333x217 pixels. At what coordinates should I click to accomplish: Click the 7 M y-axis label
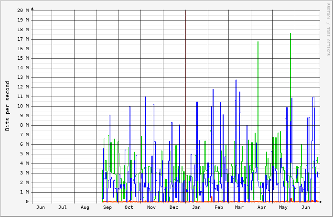click(x=24, y=134)
